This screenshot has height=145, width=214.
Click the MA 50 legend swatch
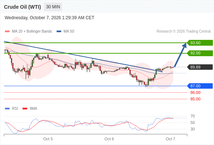click(x=59, y=32)
